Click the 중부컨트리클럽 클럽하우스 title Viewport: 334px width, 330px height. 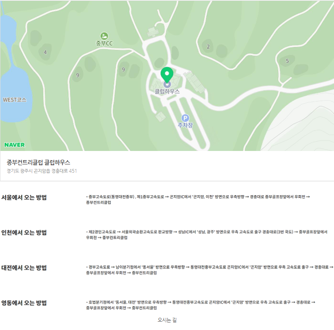pos(38,162)
